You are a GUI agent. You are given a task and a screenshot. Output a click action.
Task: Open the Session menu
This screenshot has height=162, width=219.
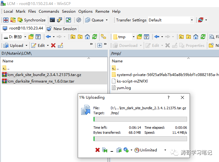pos(69,11)
